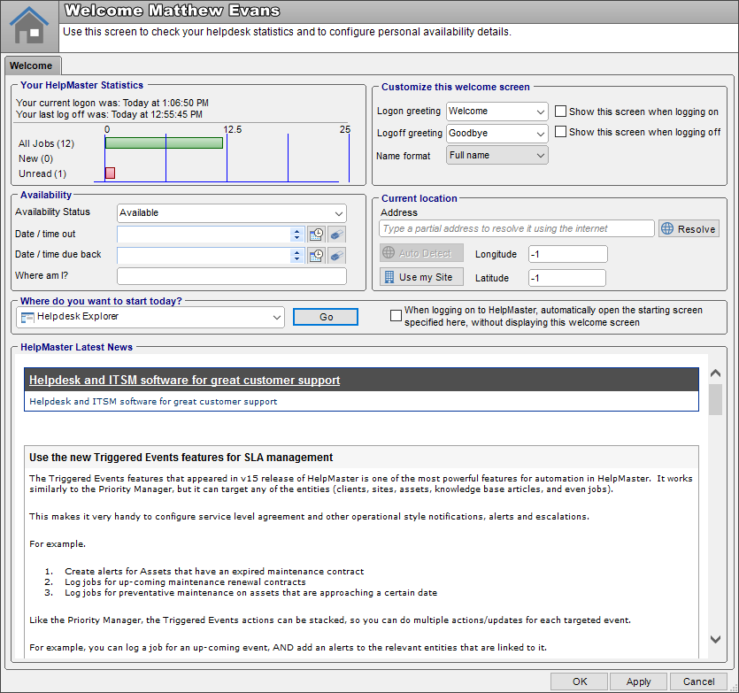Click the scroll down arrow in Latest News
Viewport: 739px width, 693px height.
coord(715,639)
